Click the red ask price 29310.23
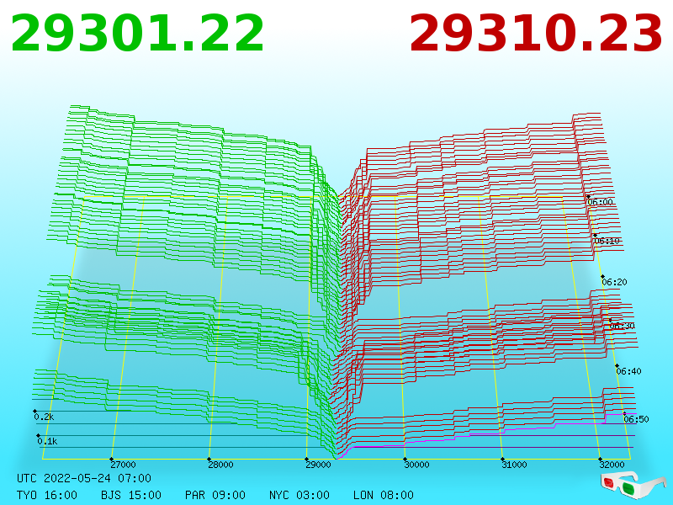The width and height of the screenshot is (673, 505). (536, 34)
